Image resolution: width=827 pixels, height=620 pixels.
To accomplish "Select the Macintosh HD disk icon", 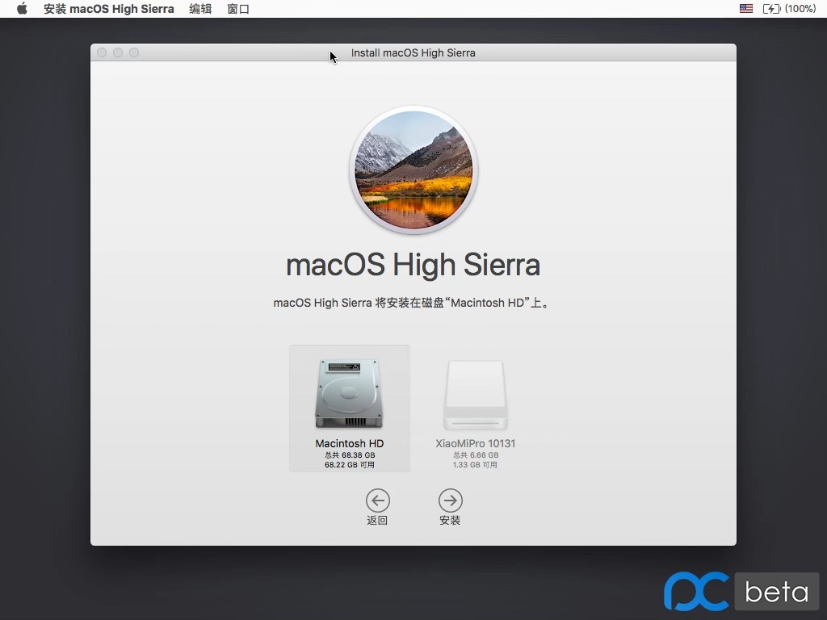I will click(x=349, y=393).
